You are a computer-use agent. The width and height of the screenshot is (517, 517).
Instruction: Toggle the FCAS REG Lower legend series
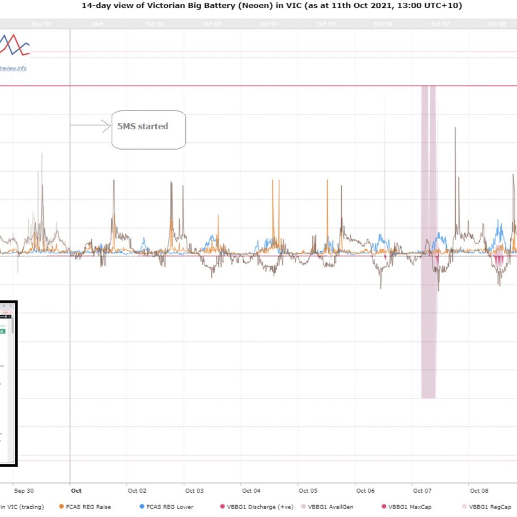coord(167,507)
